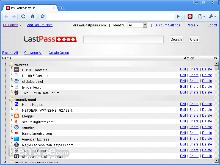Click Expand All
The image size is (220, 165).
(x=10, y=53)
